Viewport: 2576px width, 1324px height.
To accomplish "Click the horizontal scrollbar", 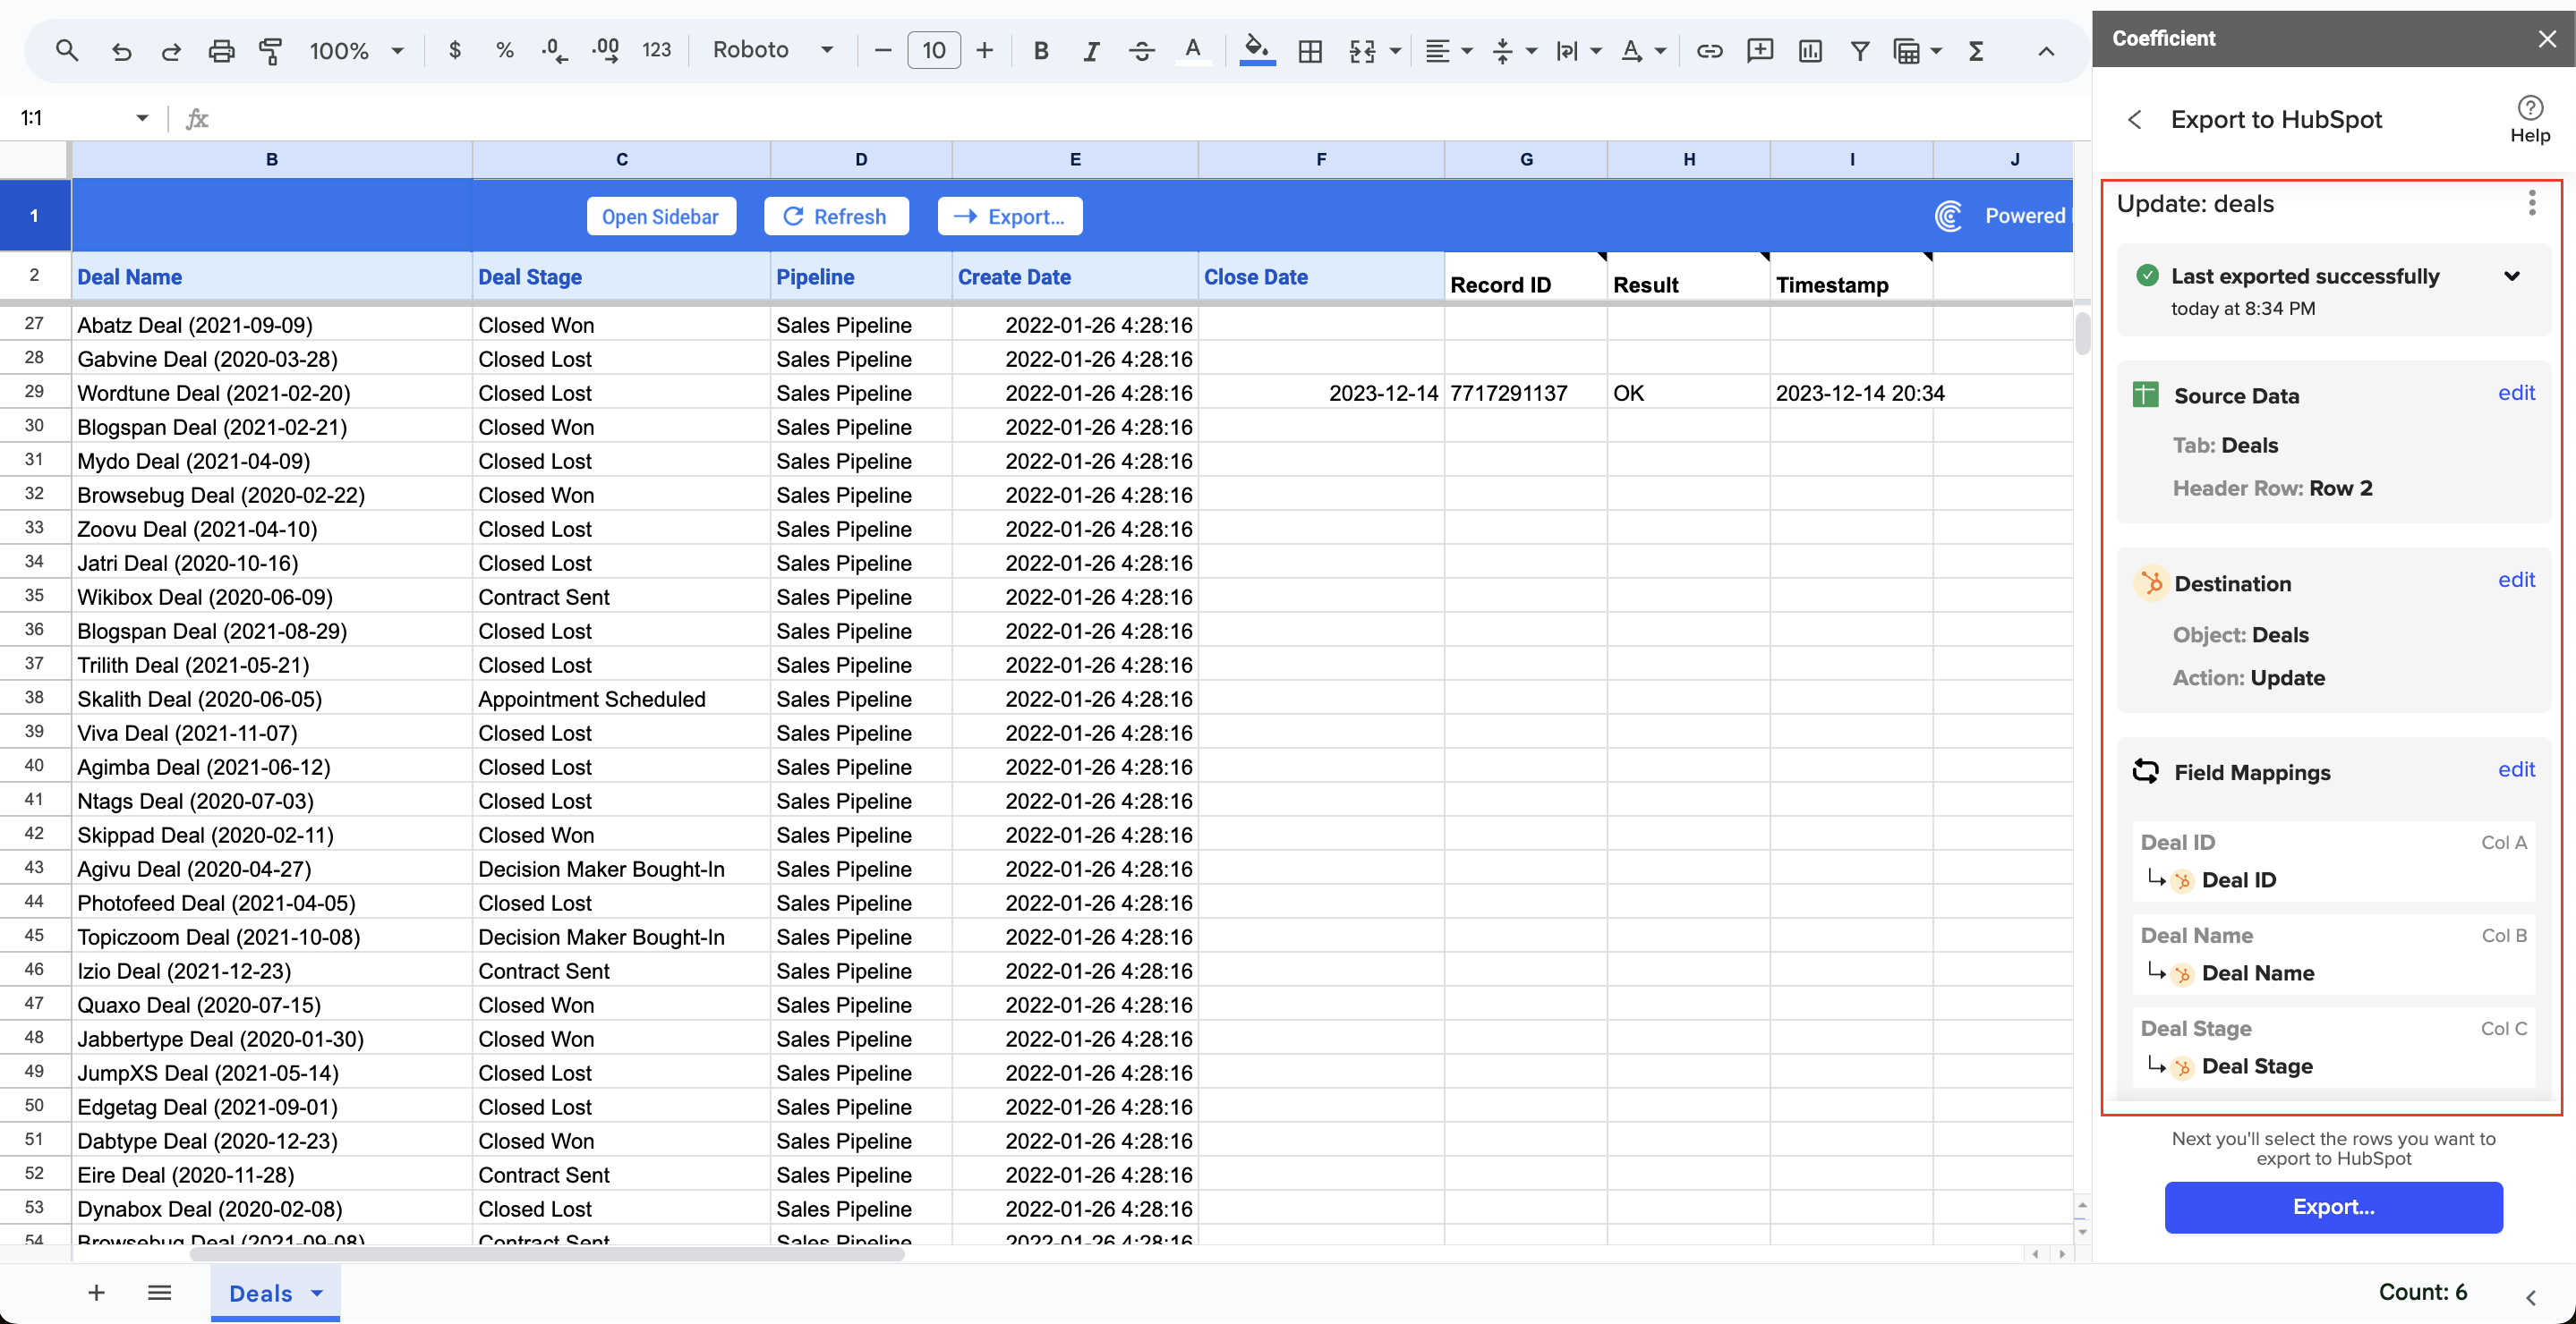I will coord(547,1254).
